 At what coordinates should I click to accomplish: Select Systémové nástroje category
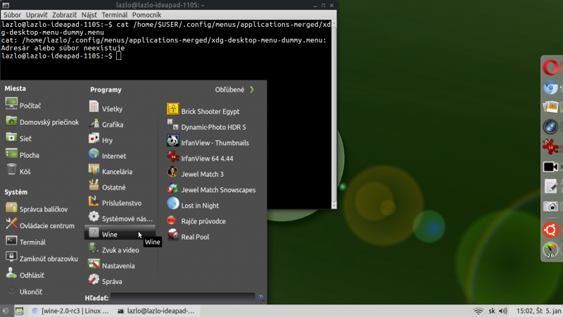120,218
